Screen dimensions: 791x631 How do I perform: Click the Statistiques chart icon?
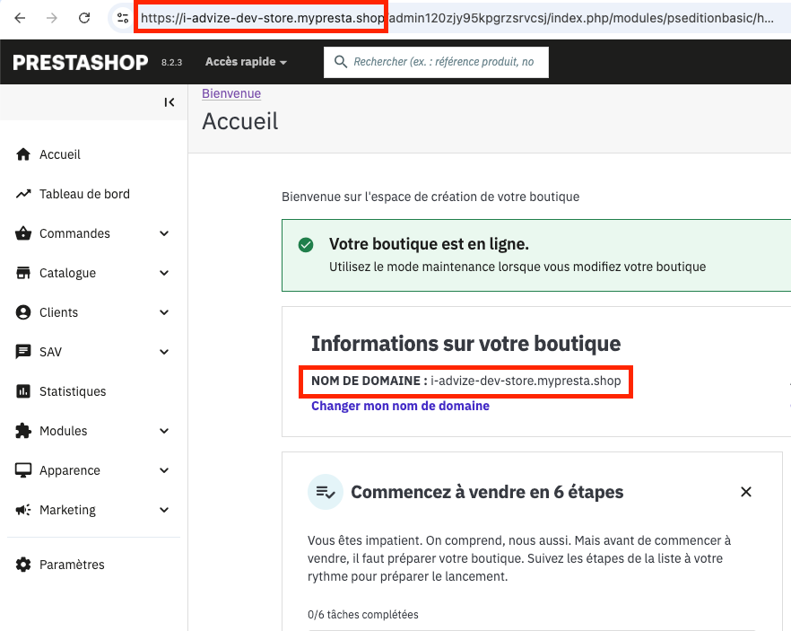[23, 391]
